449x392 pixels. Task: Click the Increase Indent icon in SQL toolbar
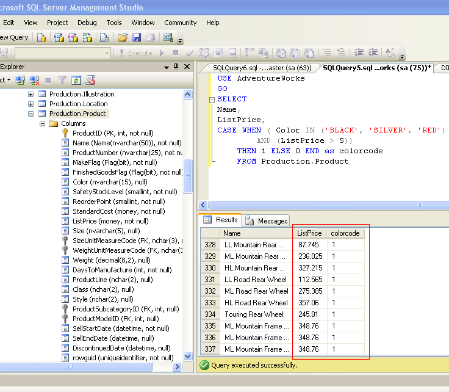pos(373,53)
